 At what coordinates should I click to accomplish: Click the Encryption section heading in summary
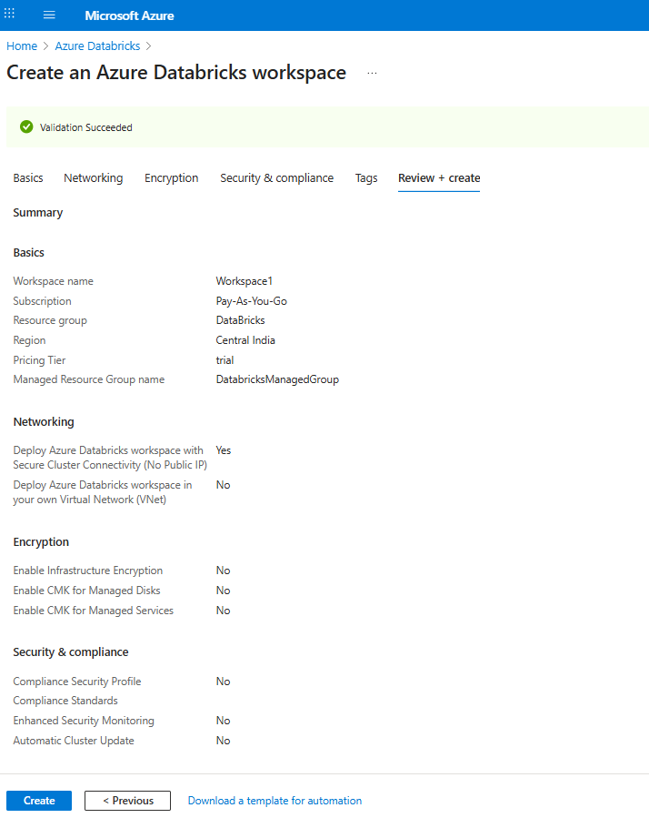click(41, 541)
